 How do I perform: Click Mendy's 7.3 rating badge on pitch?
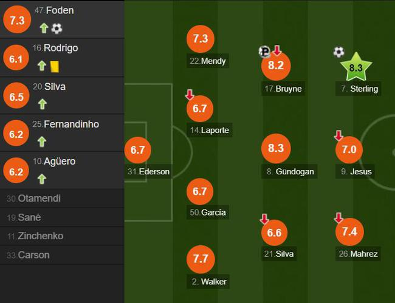tap(201, 39)
